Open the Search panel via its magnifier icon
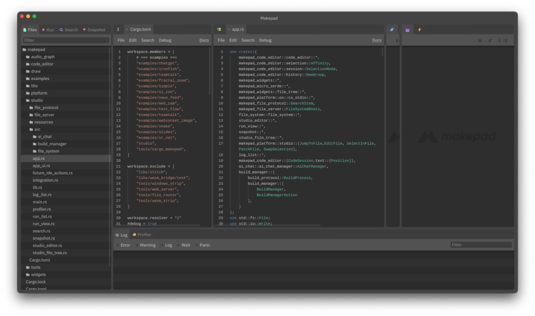This screenshot has width=535, height=316. point(61,30)
